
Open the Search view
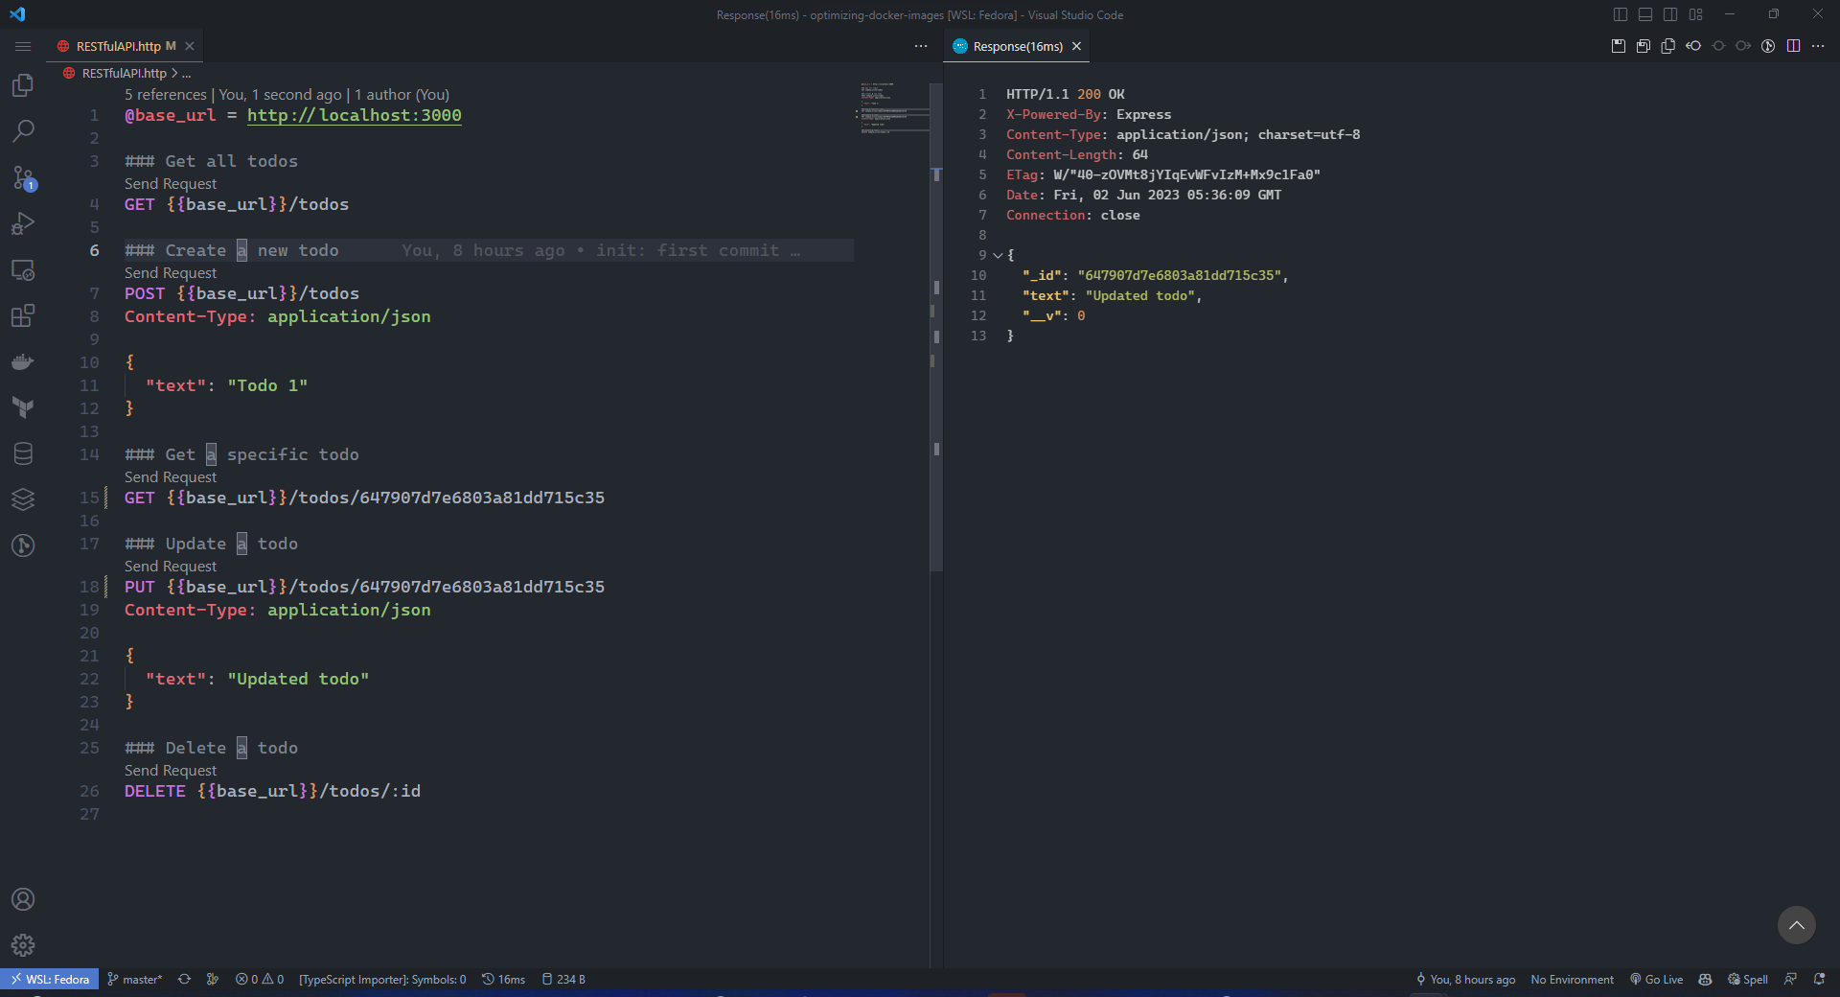(x=23, y=131)
